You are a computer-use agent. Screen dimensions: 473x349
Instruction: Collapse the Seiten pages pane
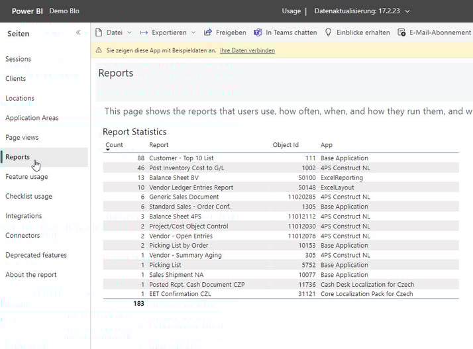pyautogui.click(x=78, y=32)
